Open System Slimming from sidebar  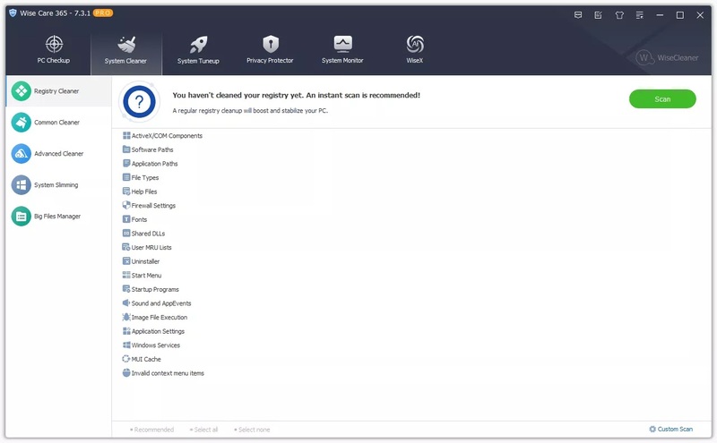coord(58,185)
